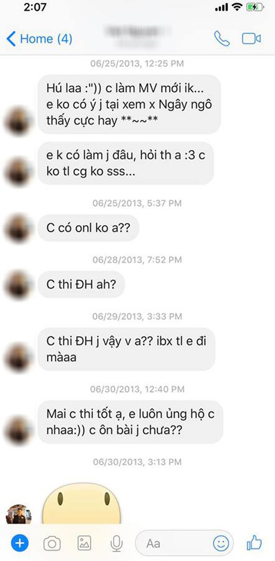
Task: Select the 'C có onl ko a??' message
Action: (x=88, y=229)
